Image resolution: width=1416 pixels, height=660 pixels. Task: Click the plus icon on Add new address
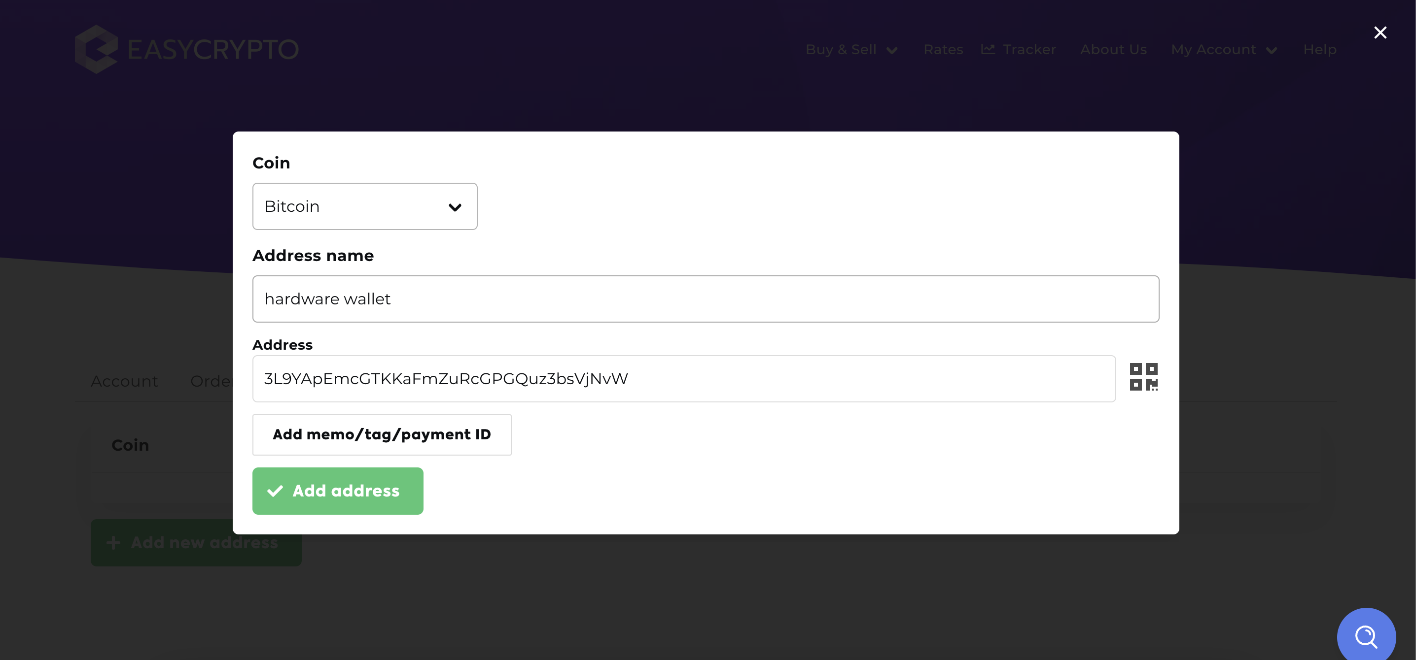(113, 542)
